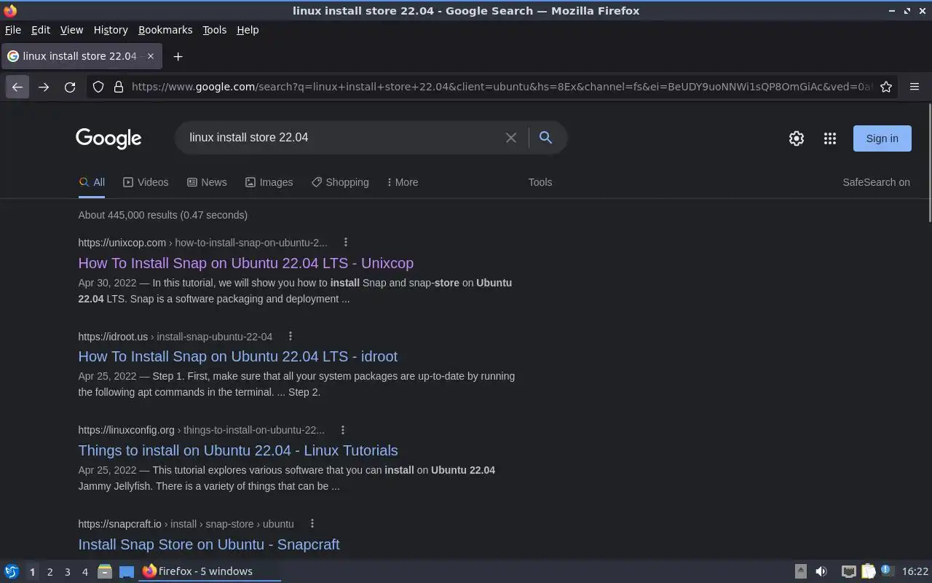
Task: Open the View menu
Action: pos(71,30)
